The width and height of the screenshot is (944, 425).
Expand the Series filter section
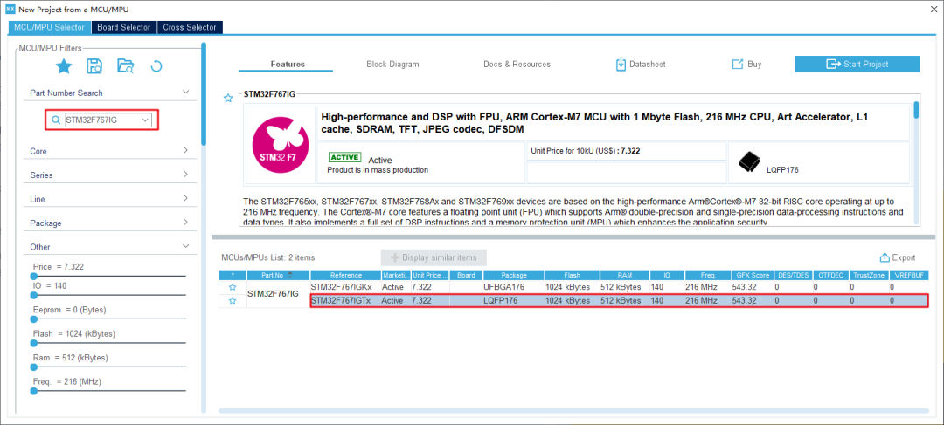[186, 175]
